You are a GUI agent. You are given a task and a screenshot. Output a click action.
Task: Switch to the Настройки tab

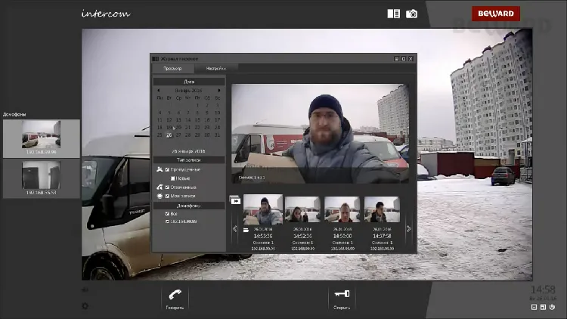pyautogui.click(x=216, y=68)
